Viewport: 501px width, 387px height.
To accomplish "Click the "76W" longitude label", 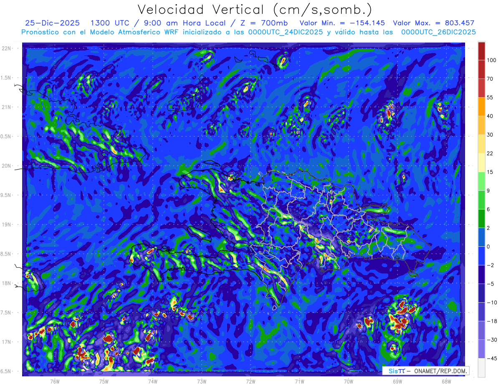I will click(55, 381).
